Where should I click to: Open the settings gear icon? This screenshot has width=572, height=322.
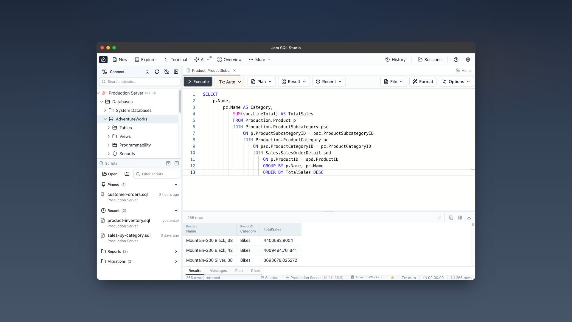[x=468, y=59]
